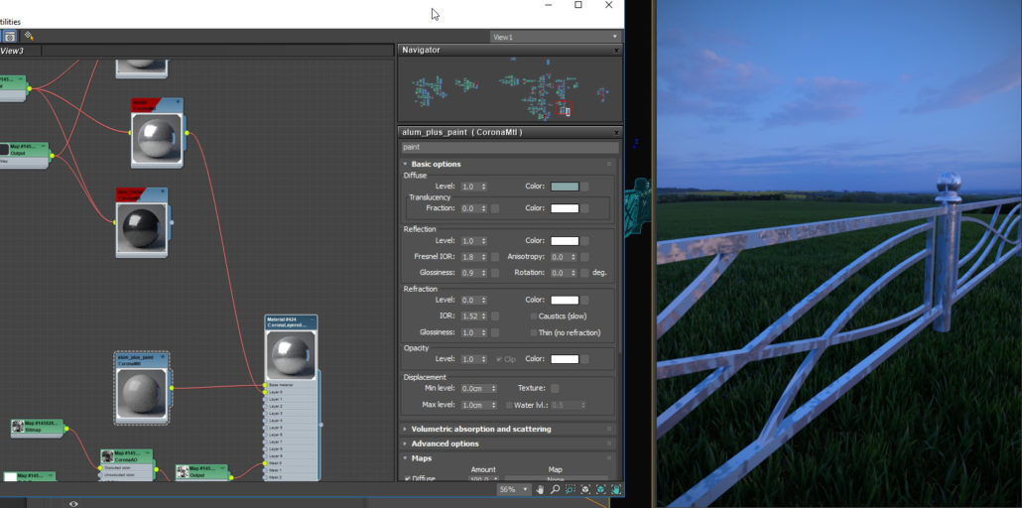The image size is (1022, 508).
Task: Open the translucency color swatch
Action: (565, 208)
